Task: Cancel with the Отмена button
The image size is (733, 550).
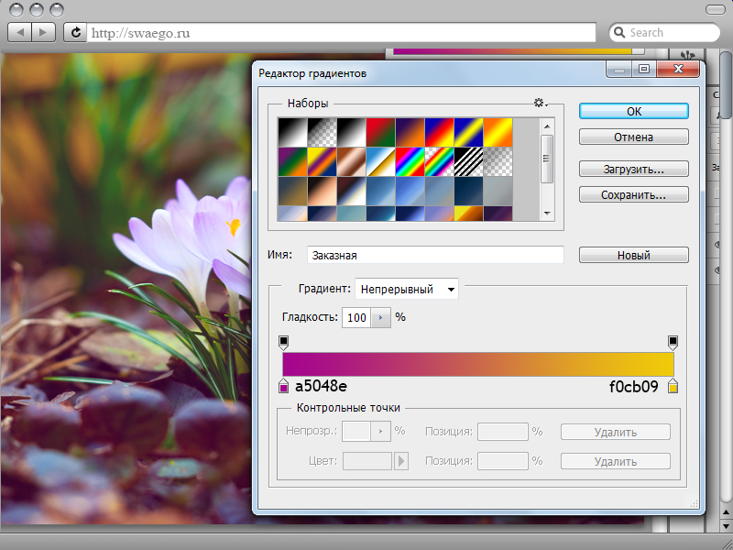Action: 634,137
